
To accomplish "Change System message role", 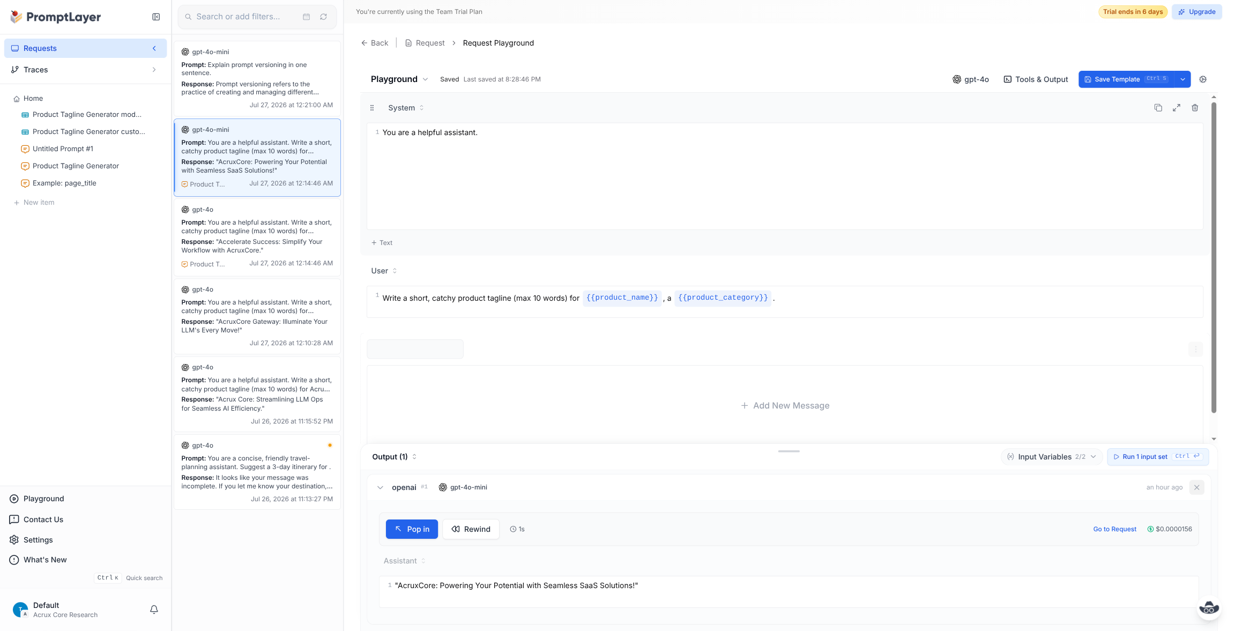I will coord(406,108).
